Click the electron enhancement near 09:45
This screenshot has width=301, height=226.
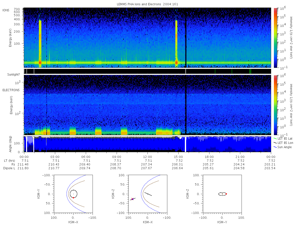pos(124,131)
